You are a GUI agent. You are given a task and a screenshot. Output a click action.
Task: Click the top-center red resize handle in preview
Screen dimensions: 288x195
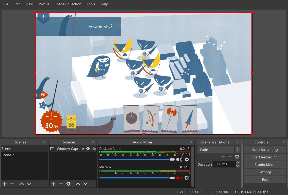[x=144, y=12]
